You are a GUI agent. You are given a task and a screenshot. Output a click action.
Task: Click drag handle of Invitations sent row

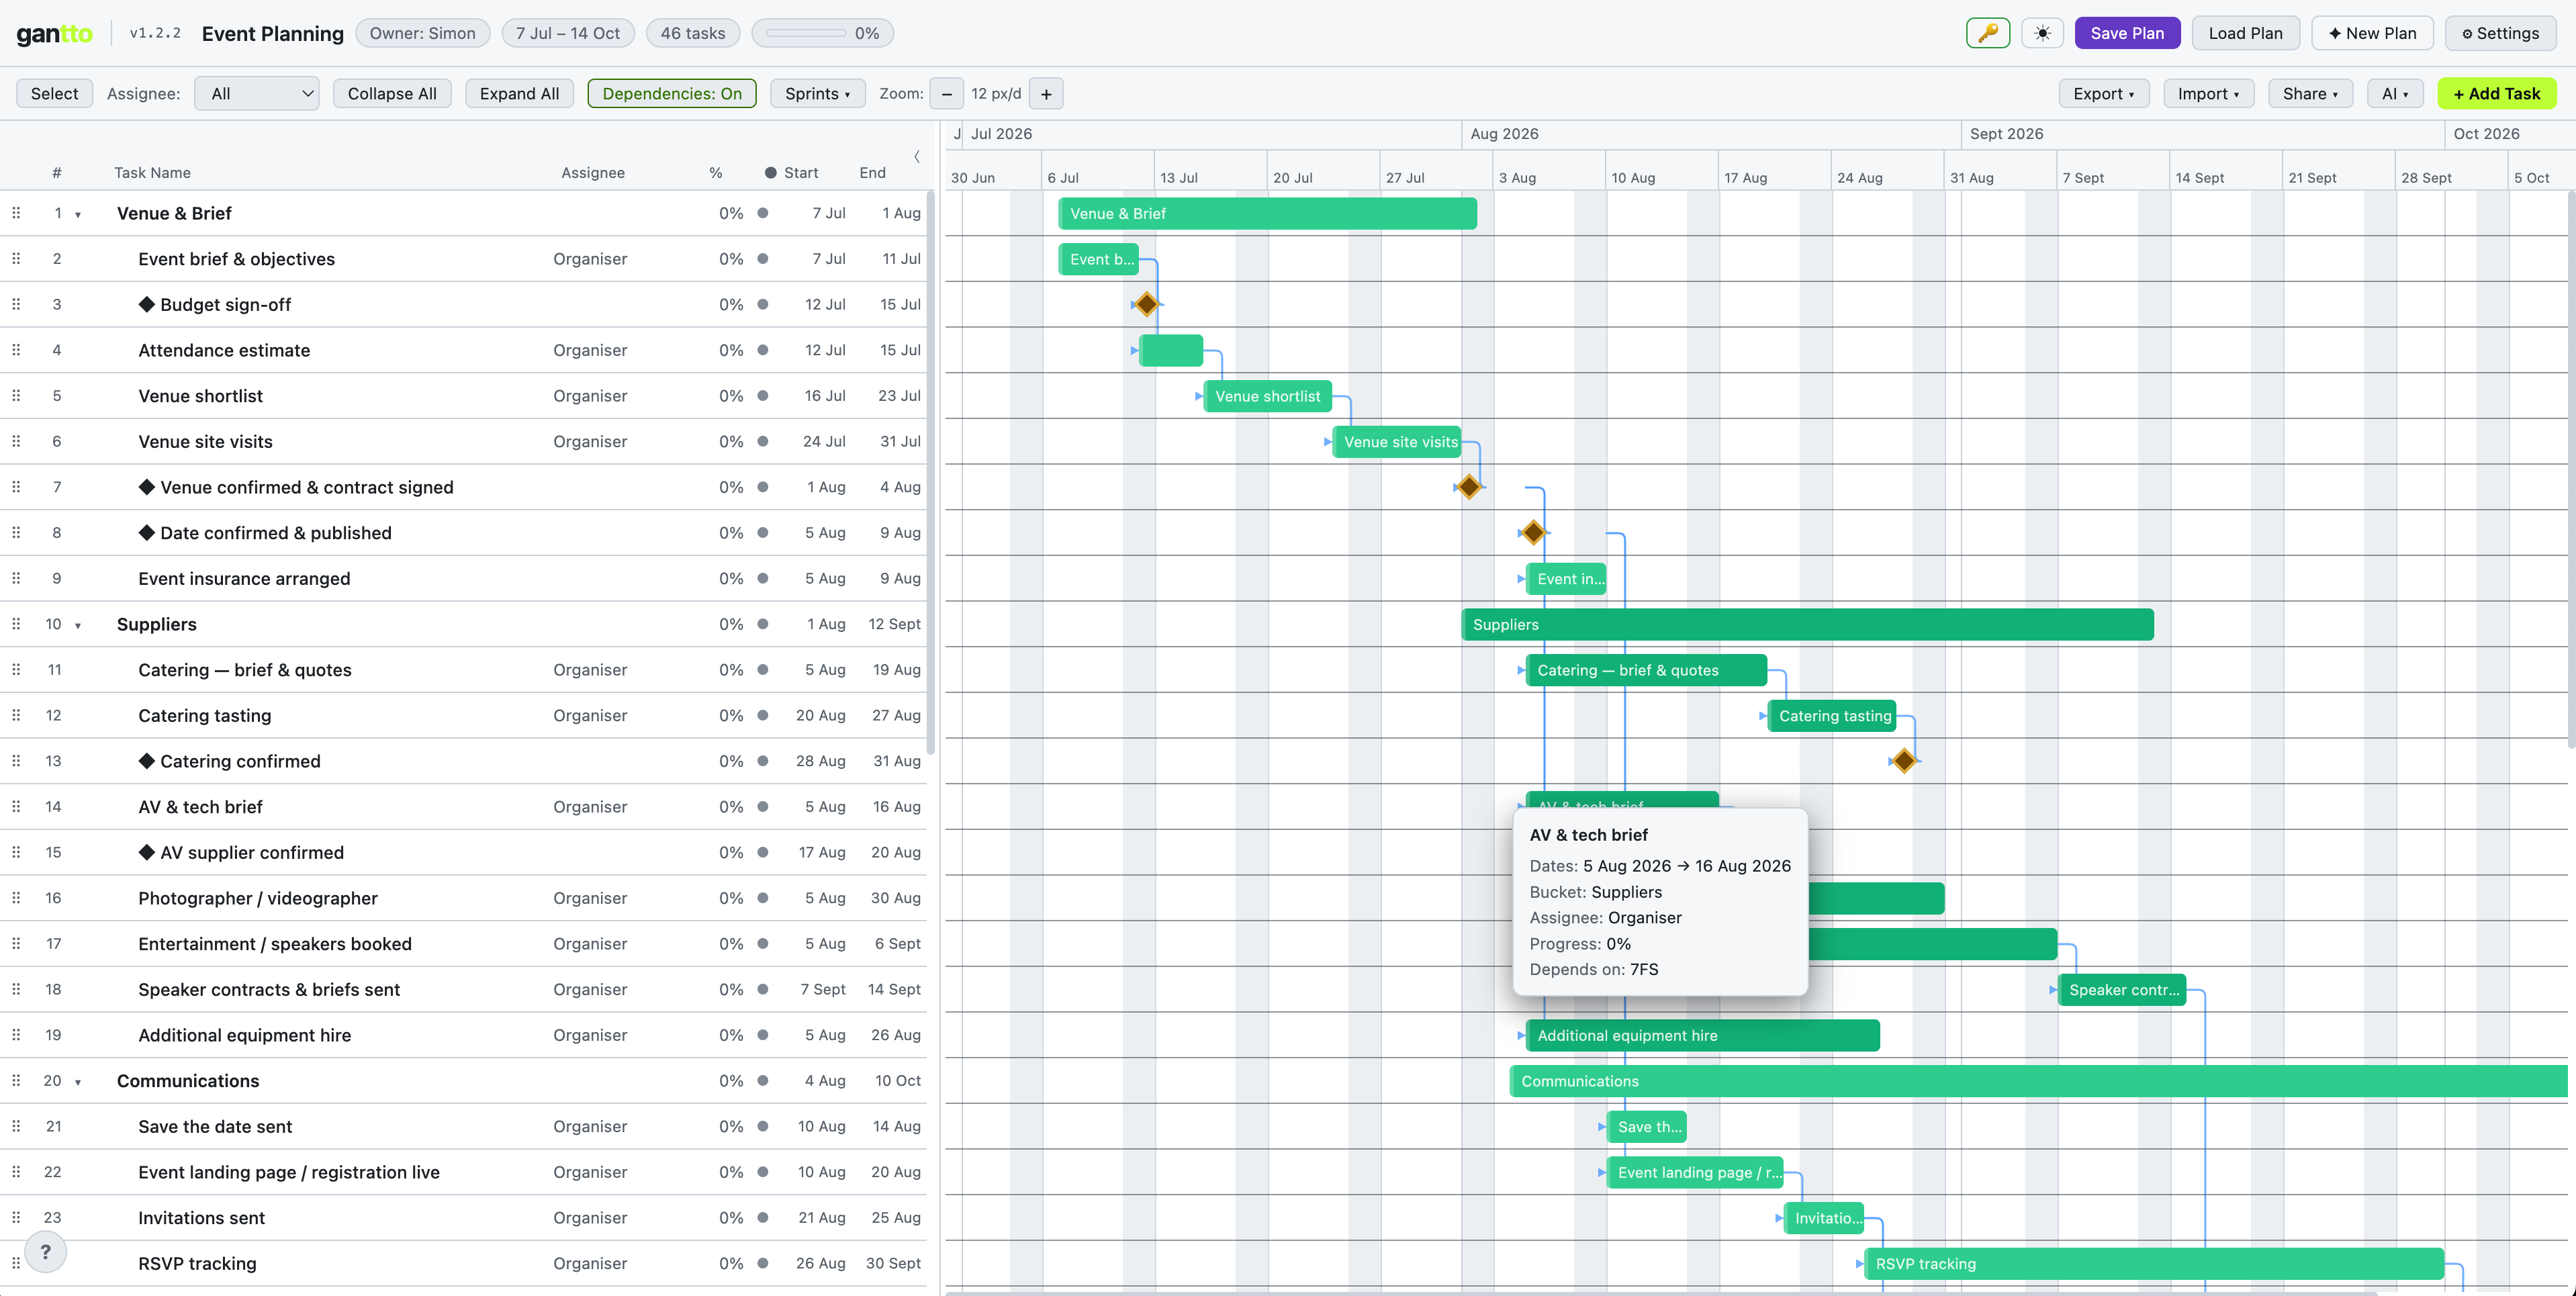point(16,1218)
